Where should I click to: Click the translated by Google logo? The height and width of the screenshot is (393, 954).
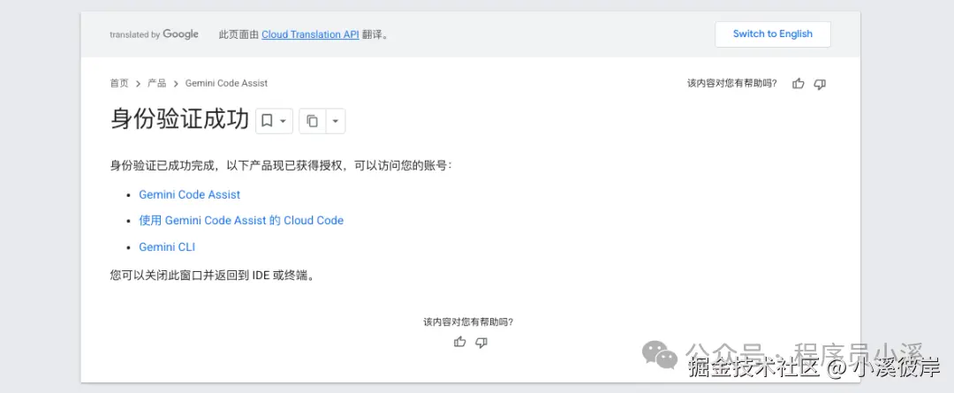tap(154, 34)
